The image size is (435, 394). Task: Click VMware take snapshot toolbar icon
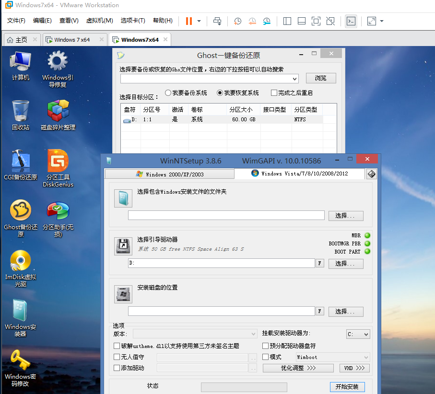pyautogui.click(x=237, y=21)
